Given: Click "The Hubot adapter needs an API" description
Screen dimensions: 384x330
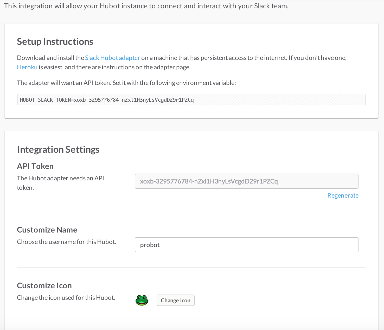Looking at the screenshot, I should coord(61,178).
